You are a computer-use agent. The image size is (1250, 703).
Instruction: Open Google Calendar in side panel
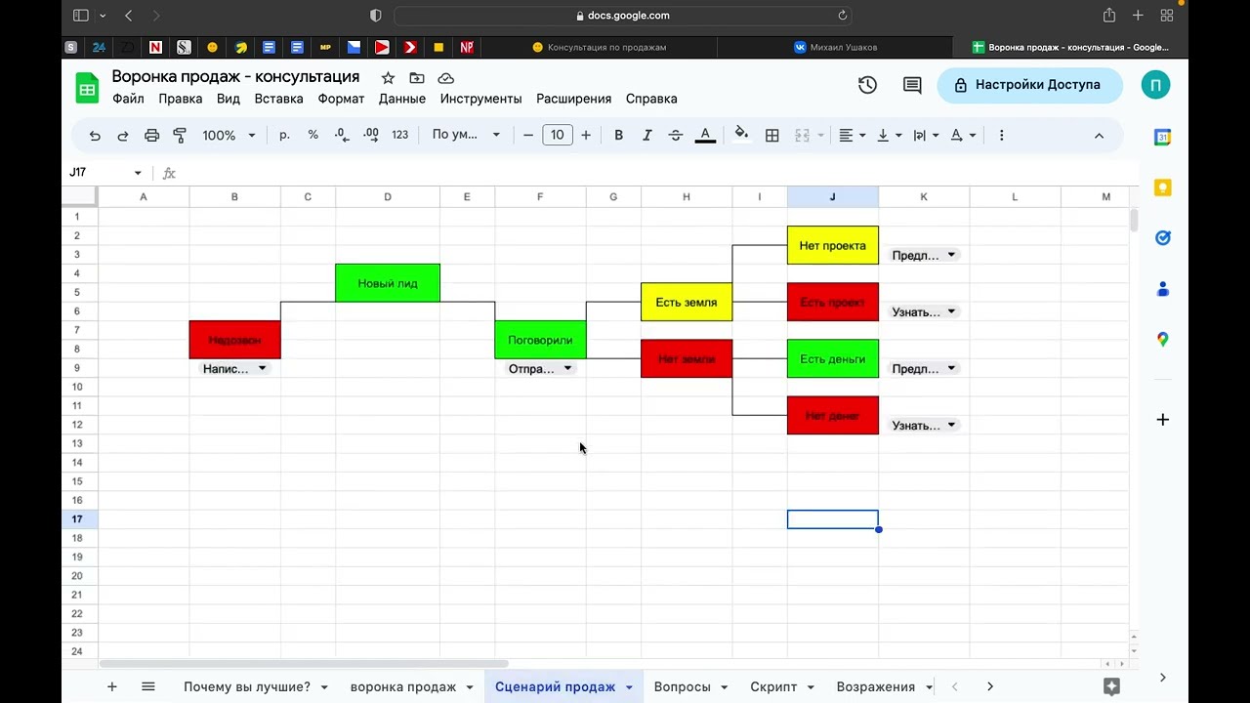(x=1162, y=138)
